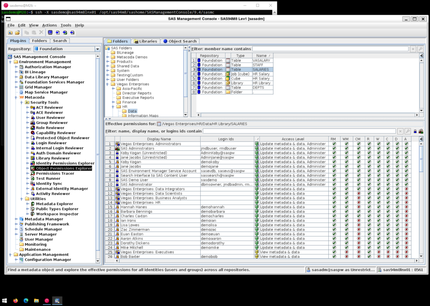Toggle the RM checkbox for SAS Demo User
Viewport: 430px width, 306px height.
click(334, 179)
